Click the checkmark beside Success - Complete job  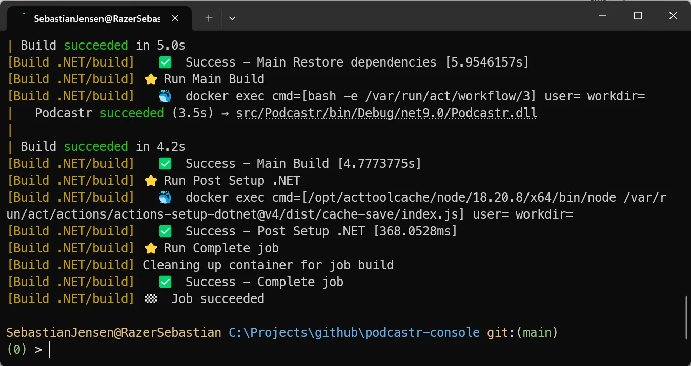pos(165,282)
